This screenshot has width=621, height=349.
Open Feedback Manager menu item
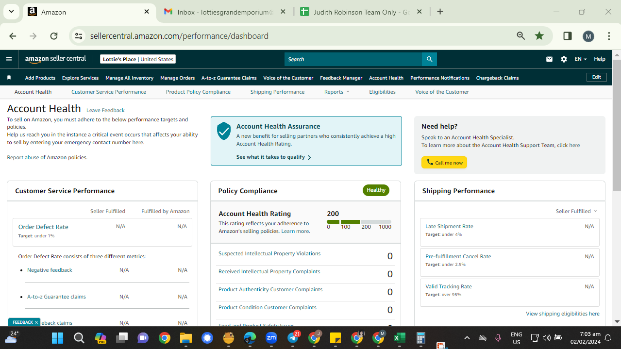341,78
